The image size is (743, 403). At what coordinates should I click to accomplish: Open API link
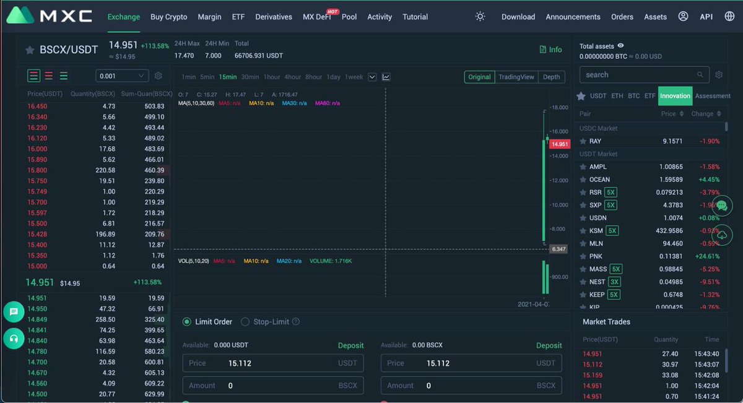[x=706, y=17]
